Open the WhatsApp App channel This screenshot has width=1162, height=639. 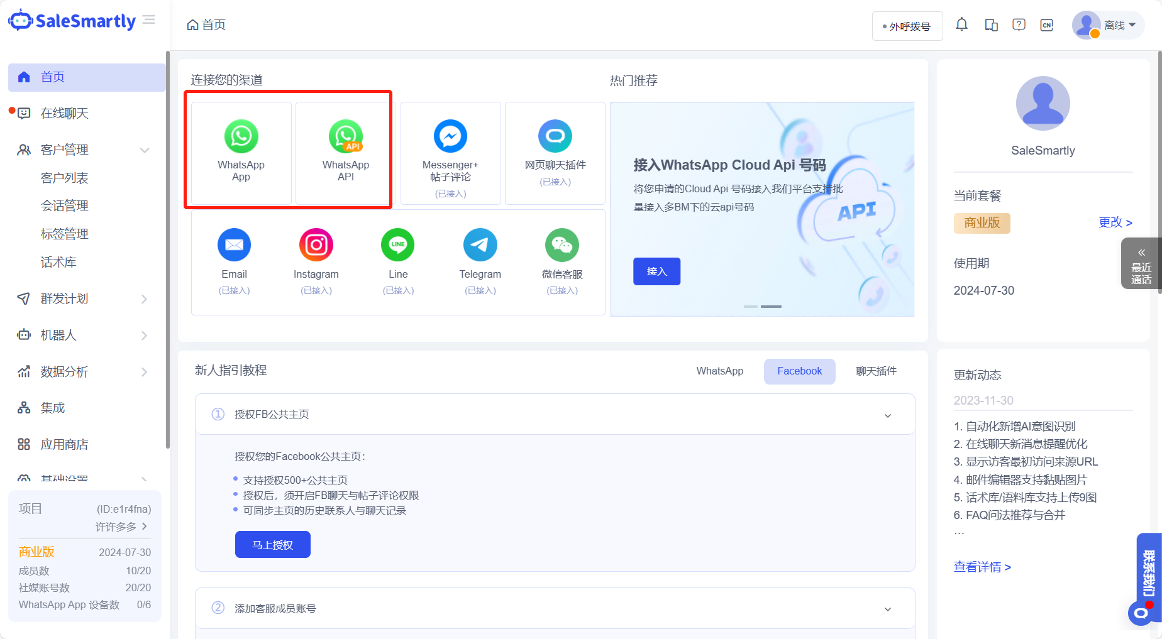241,151
